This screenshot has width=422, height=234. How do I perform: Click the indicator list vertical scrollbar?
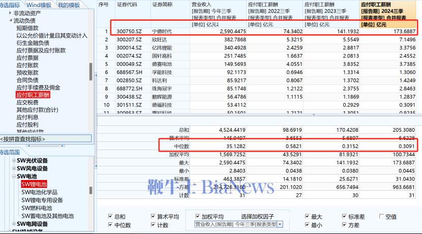91,71
